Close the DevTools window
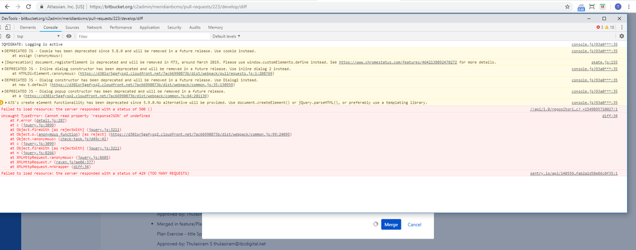The width and height of the screenshot is (636, 250). 619,18
